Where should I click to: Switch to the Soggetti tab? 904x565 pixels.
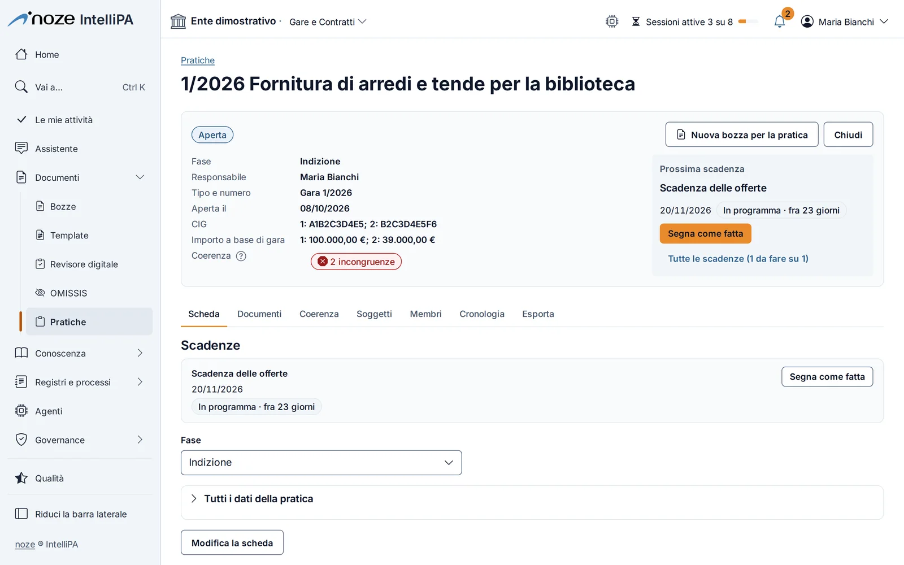374,314
